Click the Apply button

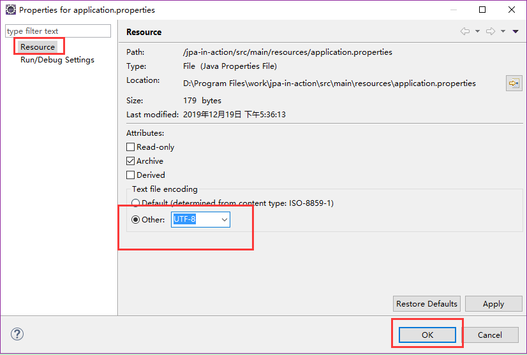493,303
